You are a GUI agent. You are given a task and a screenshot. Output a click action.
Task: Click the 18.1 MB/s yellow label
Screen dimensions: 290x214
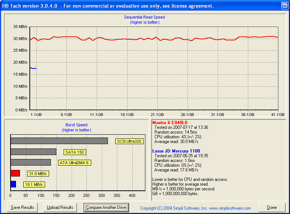click(x=34, y=185)
